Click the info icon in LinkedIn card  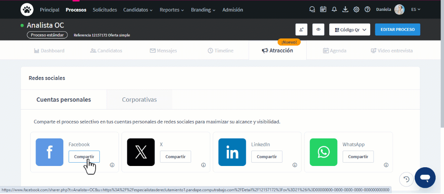(295, 165)
